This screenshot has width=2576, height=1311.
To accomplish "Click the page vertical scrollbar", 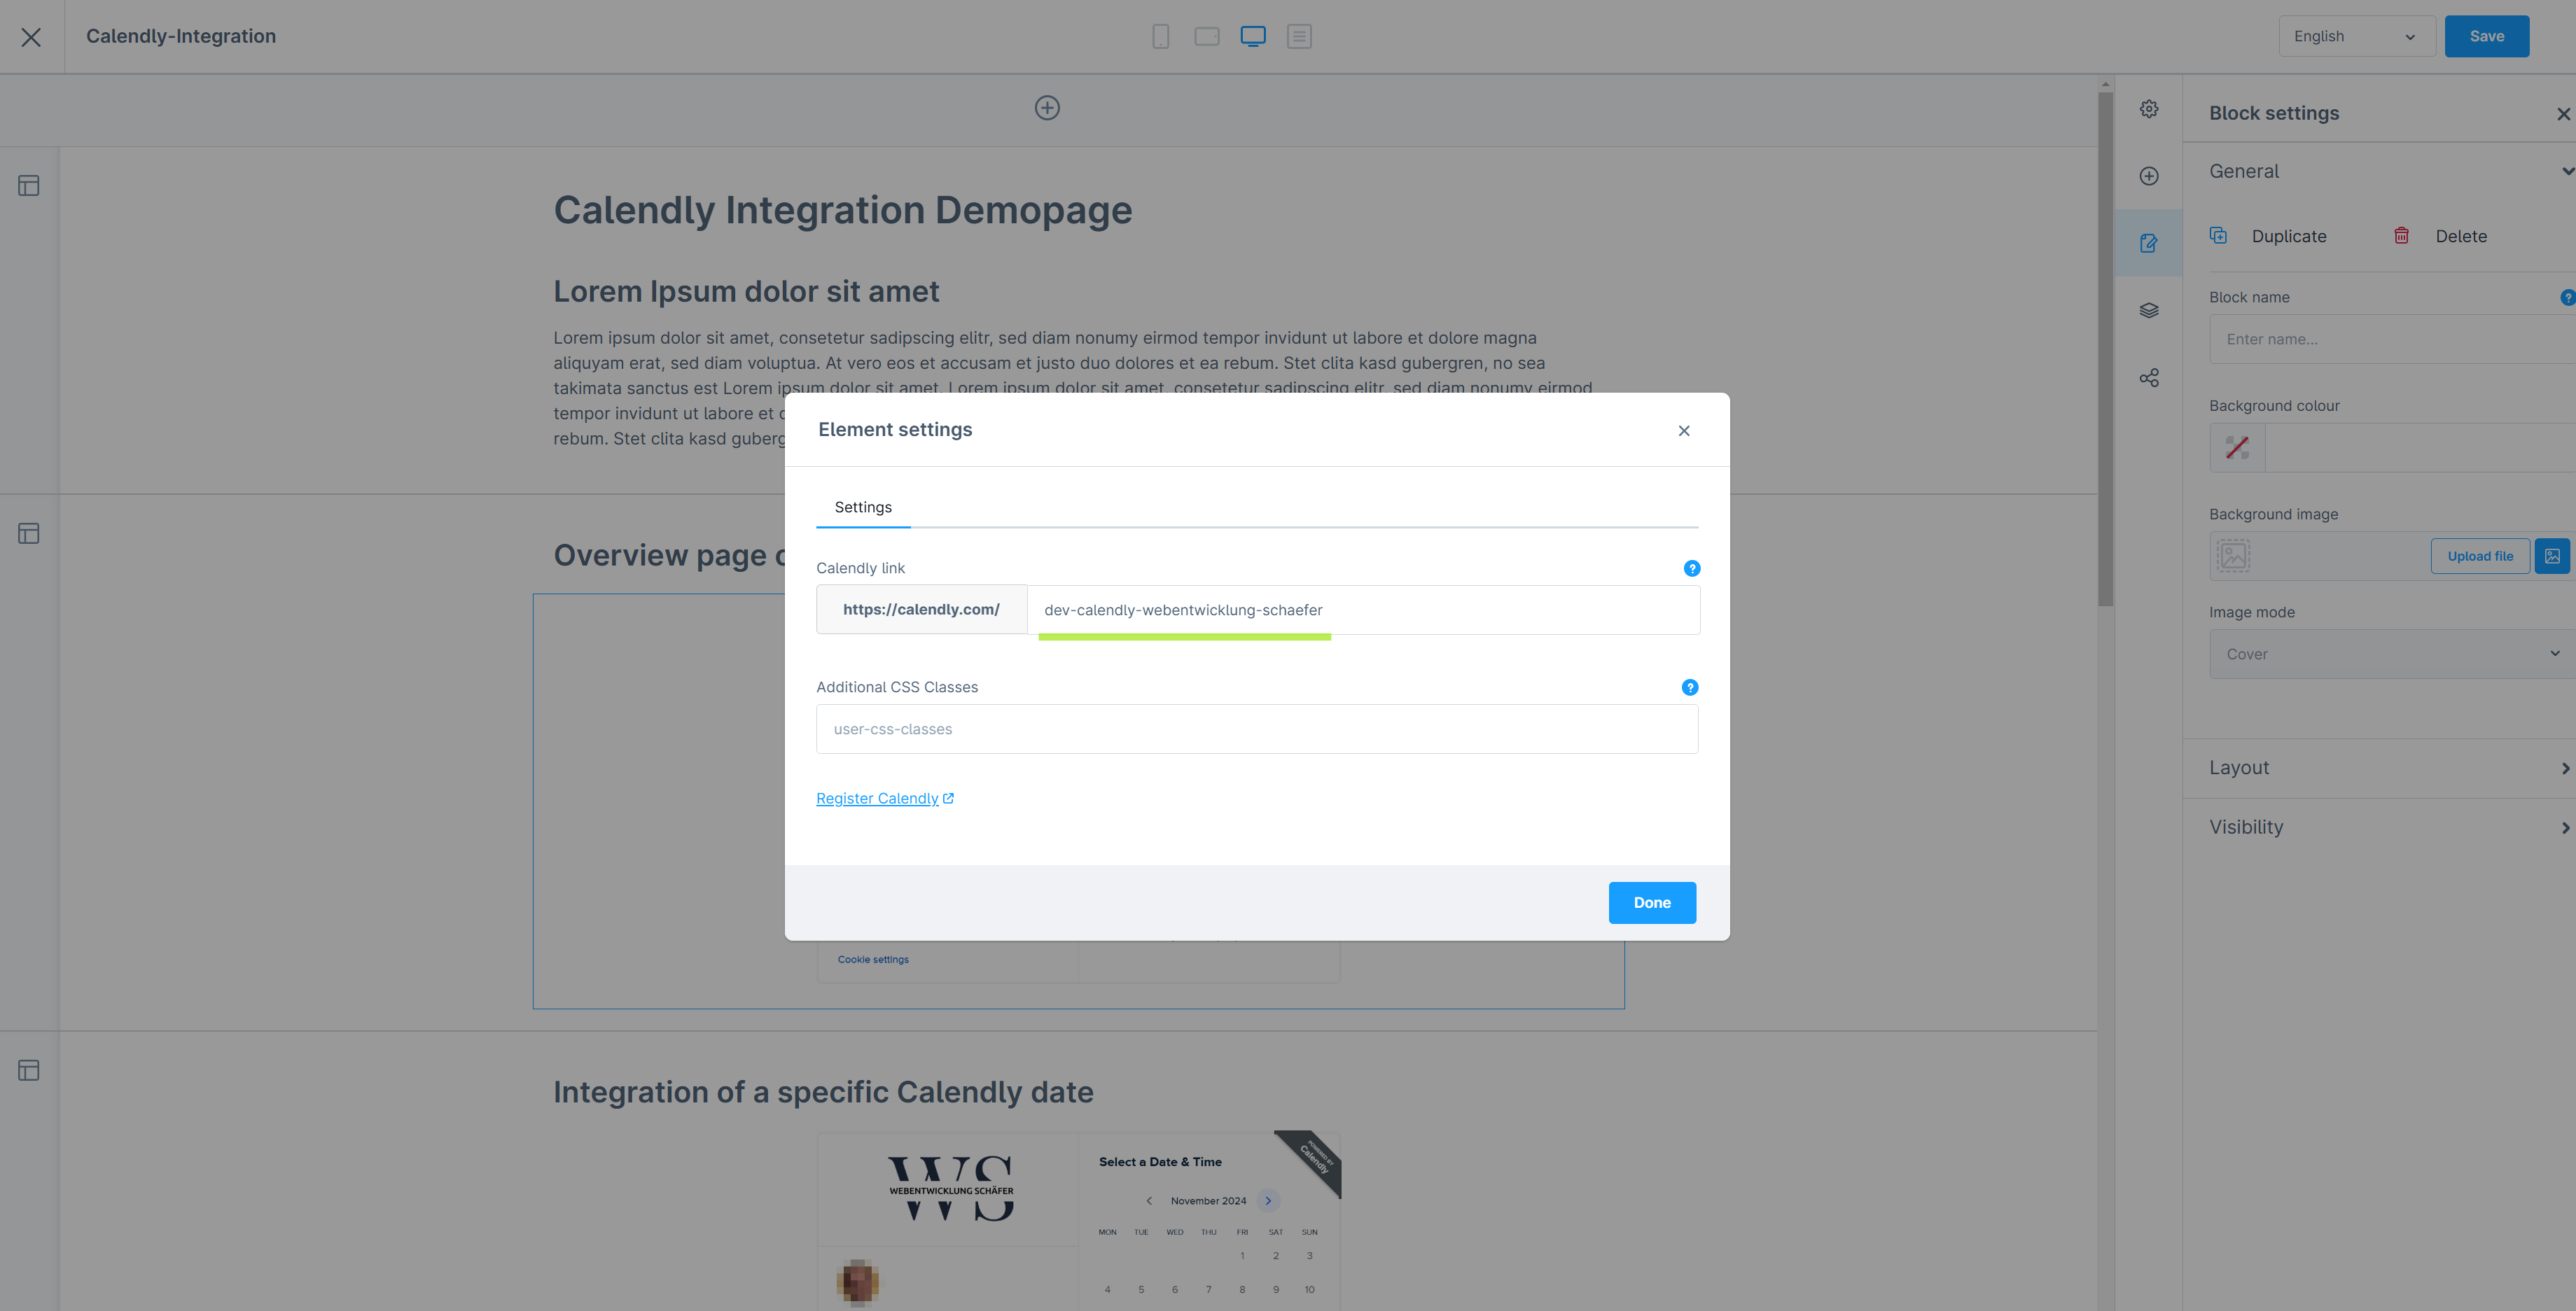I will 2105,350.
